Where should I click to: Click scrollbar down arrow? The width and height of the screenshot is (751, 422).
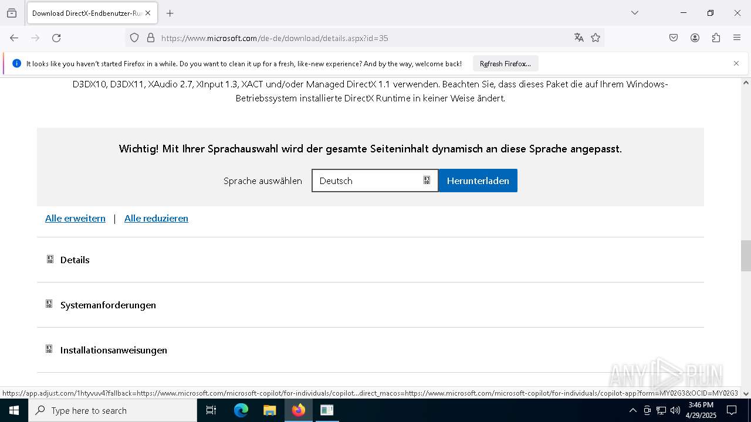pyautogui.click(x=746, y=393)
